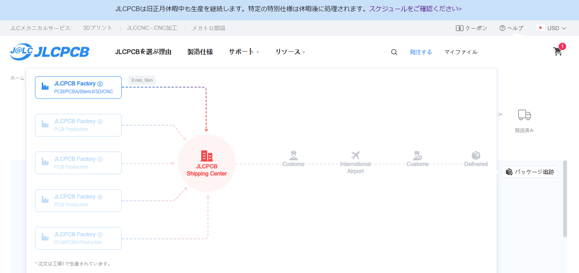Expand the リソース menu
Image resolution: width=579 pixels, height=273 pixels.
coord(290,52)
